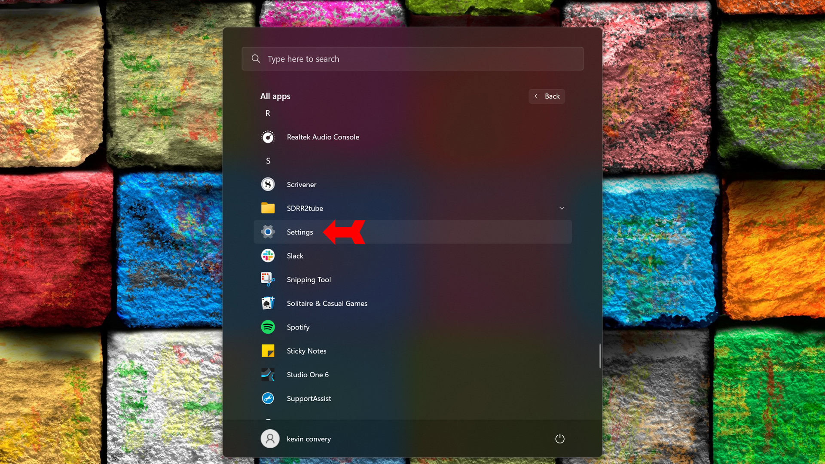Click the Settings app entry

click(300, 232)
